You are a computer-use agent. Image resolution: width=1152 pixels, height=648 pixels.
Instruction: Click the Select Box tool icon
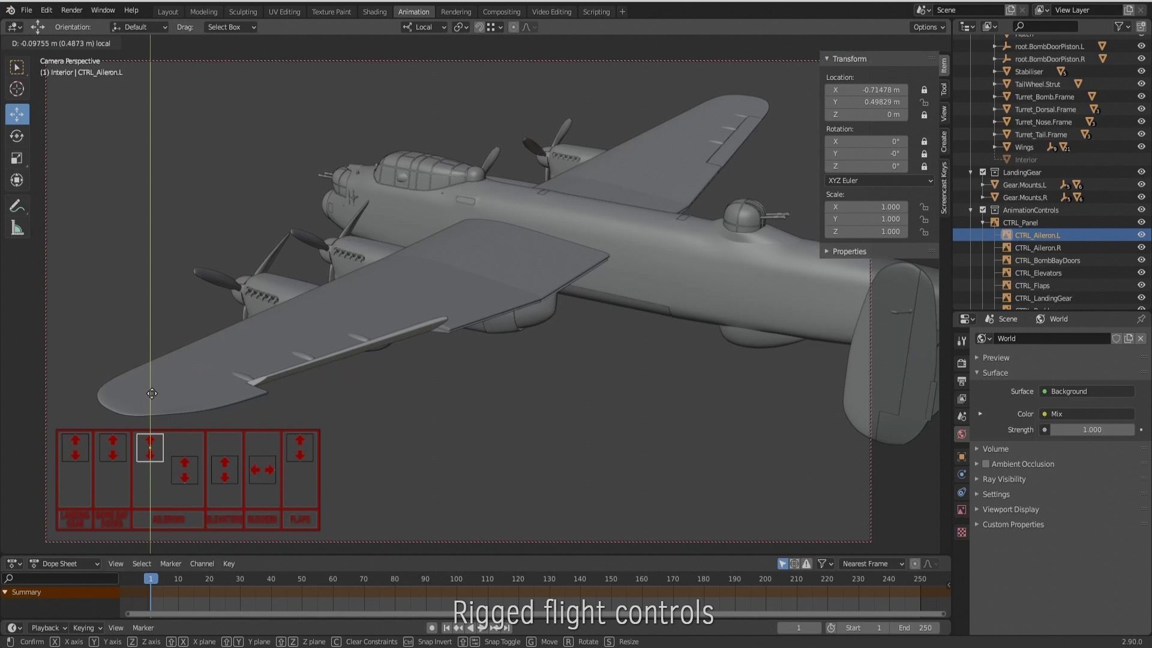click(17, 67)
